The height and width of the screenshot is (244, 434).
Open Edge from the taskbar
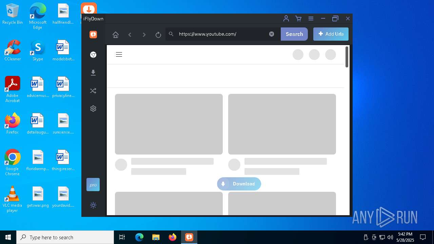point(139,237)
